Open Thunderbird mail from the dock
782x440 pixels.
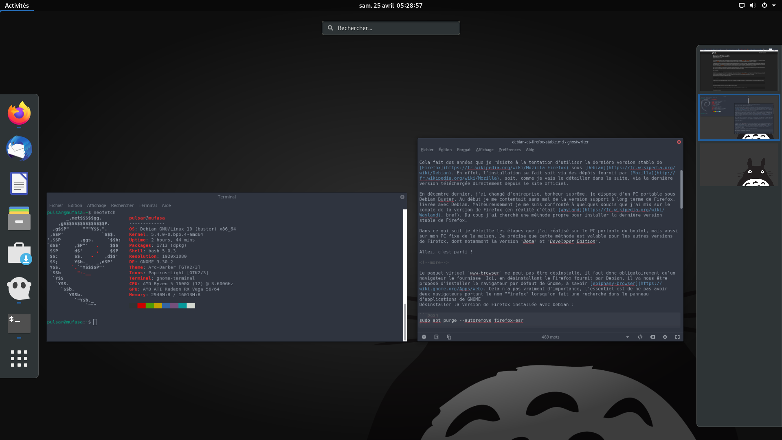(19, 148)
